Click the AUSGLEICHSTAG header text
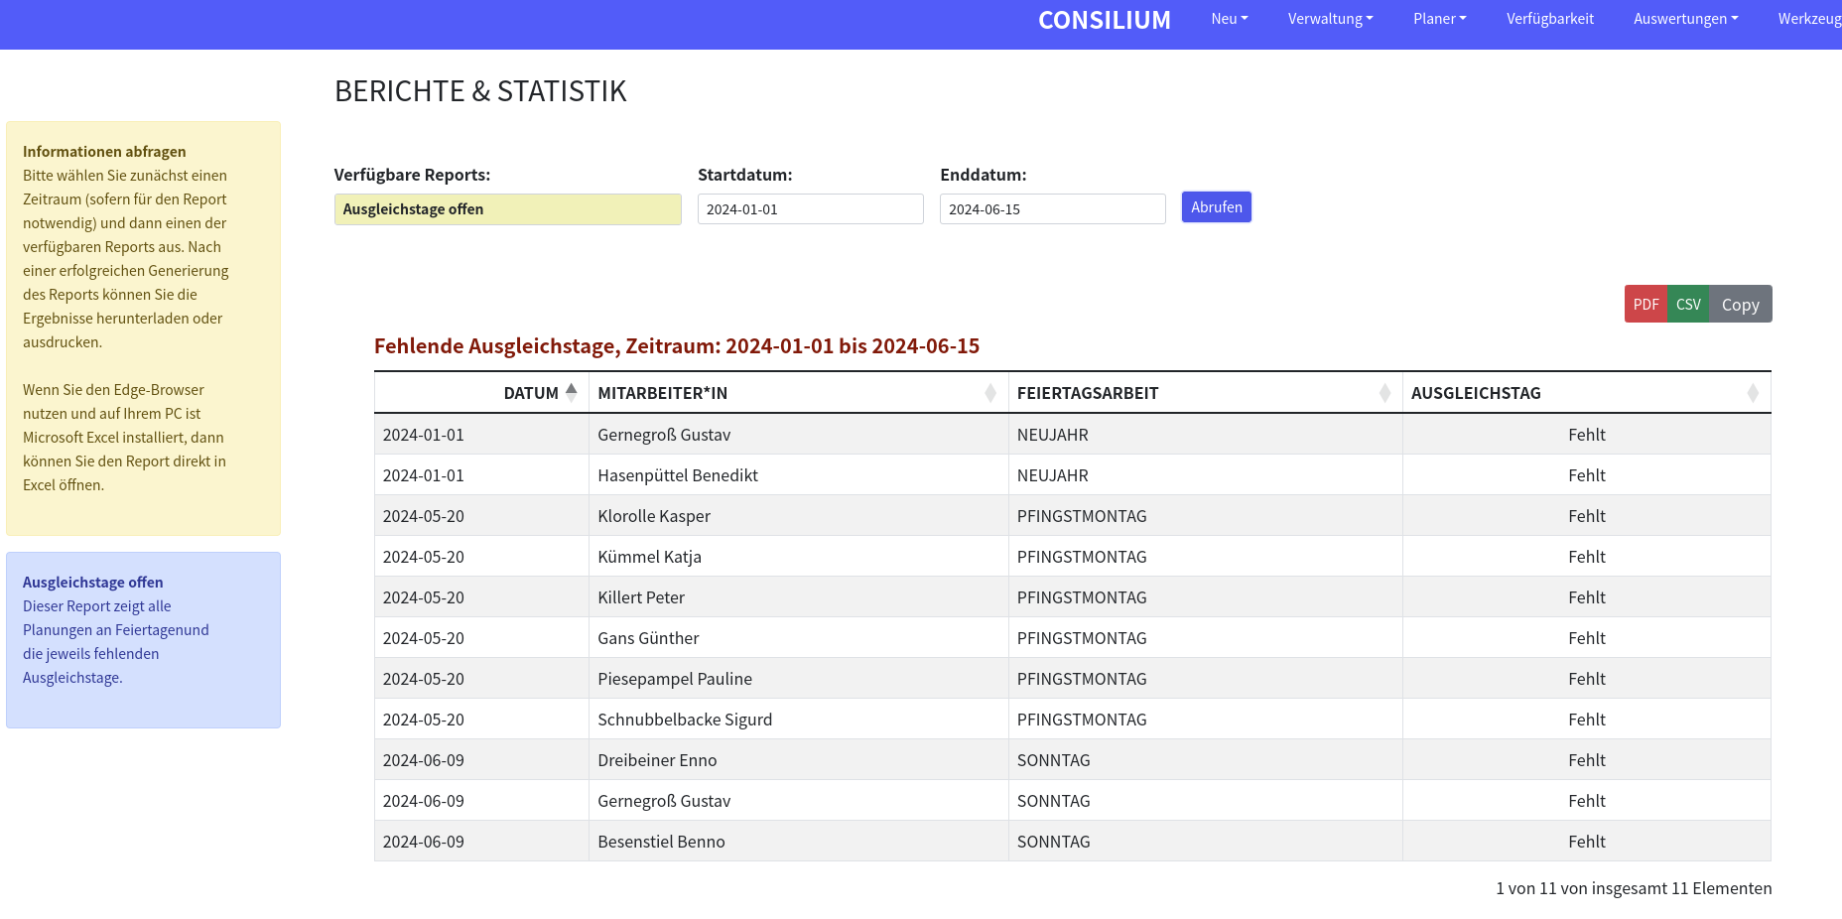This screenshot has height=919, width=1842. click(x=1476, y=393)
